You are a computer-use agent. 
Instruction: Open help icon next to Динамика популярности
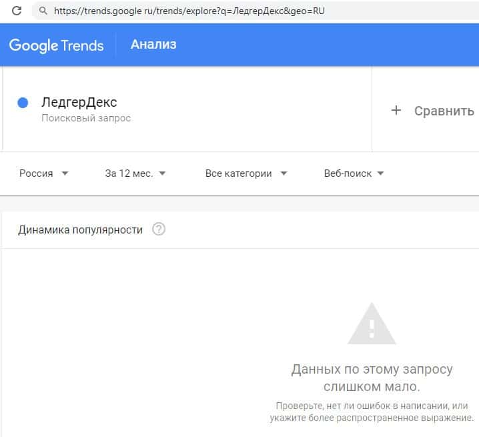pos(159,230)
